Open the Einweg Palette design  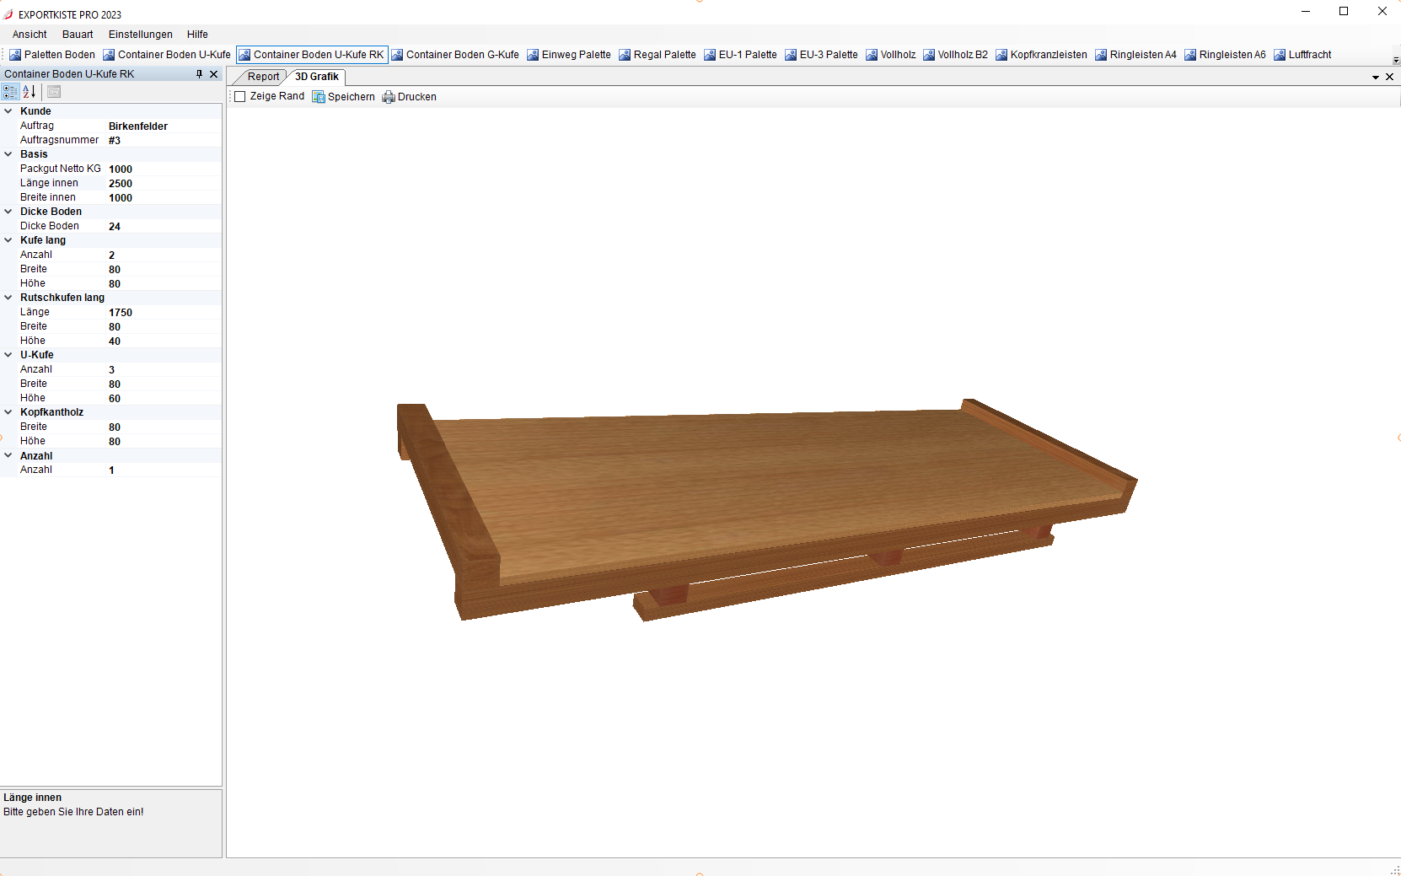(569, 55)
